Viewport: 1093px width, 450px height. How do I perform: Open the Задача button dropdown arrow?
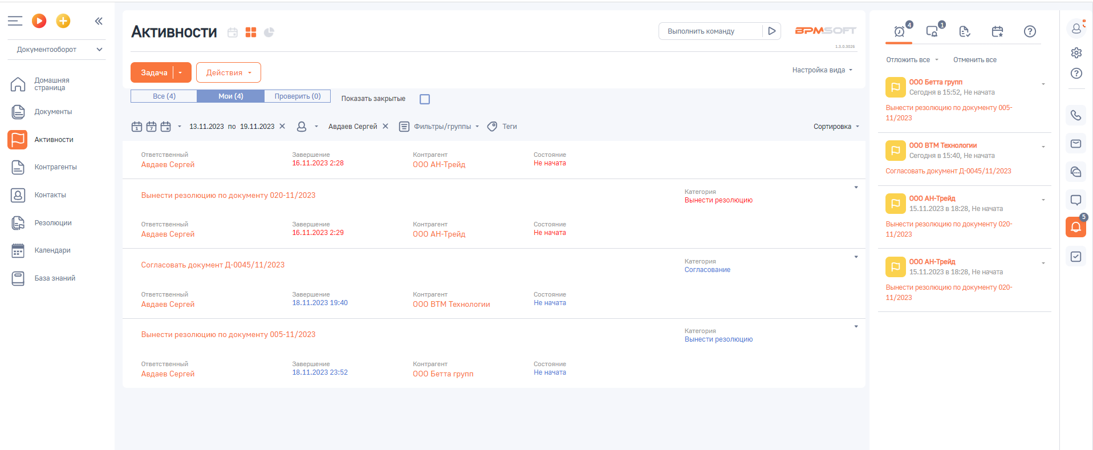(181, 72)
